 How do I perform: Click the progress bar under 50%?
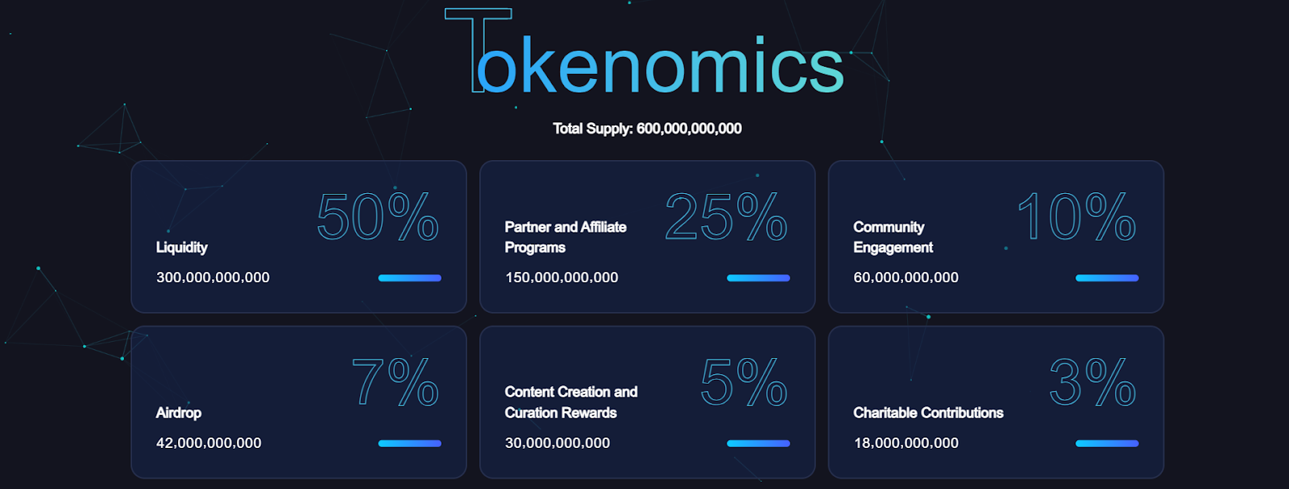[409, 278]
